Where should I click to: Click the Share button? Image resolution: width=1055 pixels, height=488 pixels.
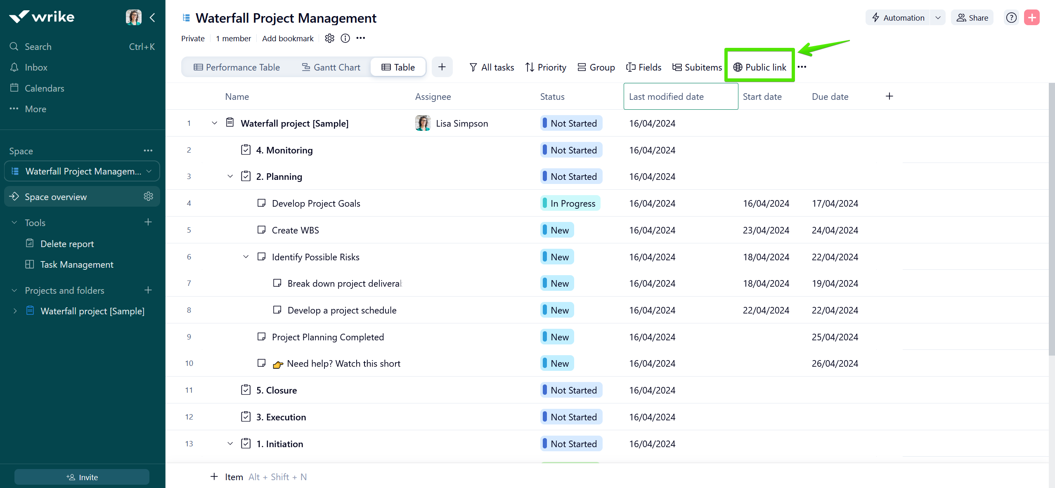[x=972, y=18]
